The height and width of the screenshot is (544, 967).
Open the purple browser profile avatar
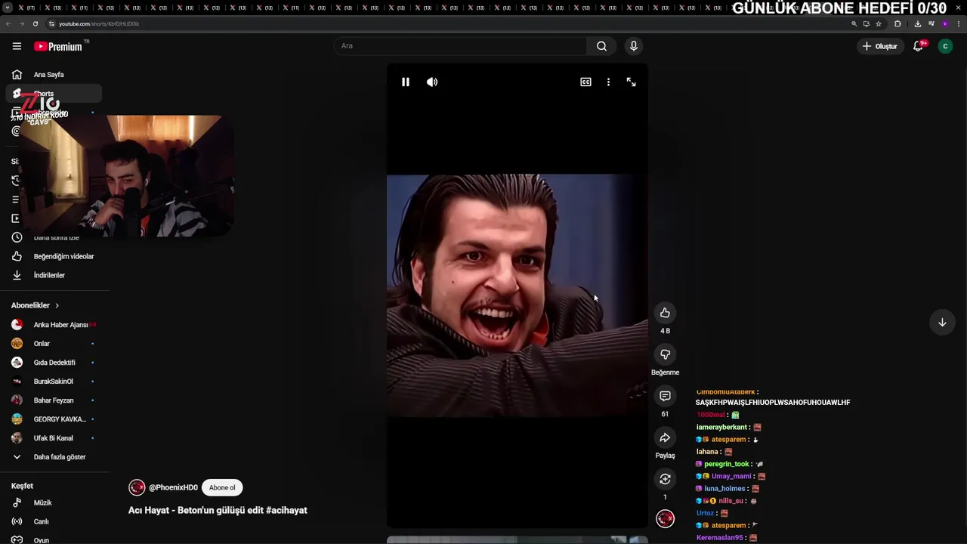[944, 23]
